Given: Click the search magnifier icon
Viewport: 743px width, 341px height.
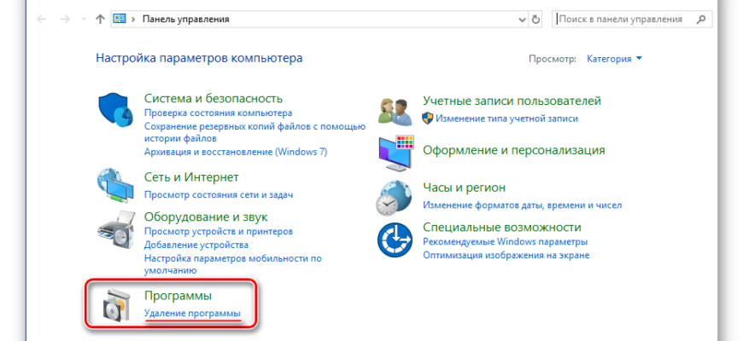Looking at the screenshot, I should point(701,20).
